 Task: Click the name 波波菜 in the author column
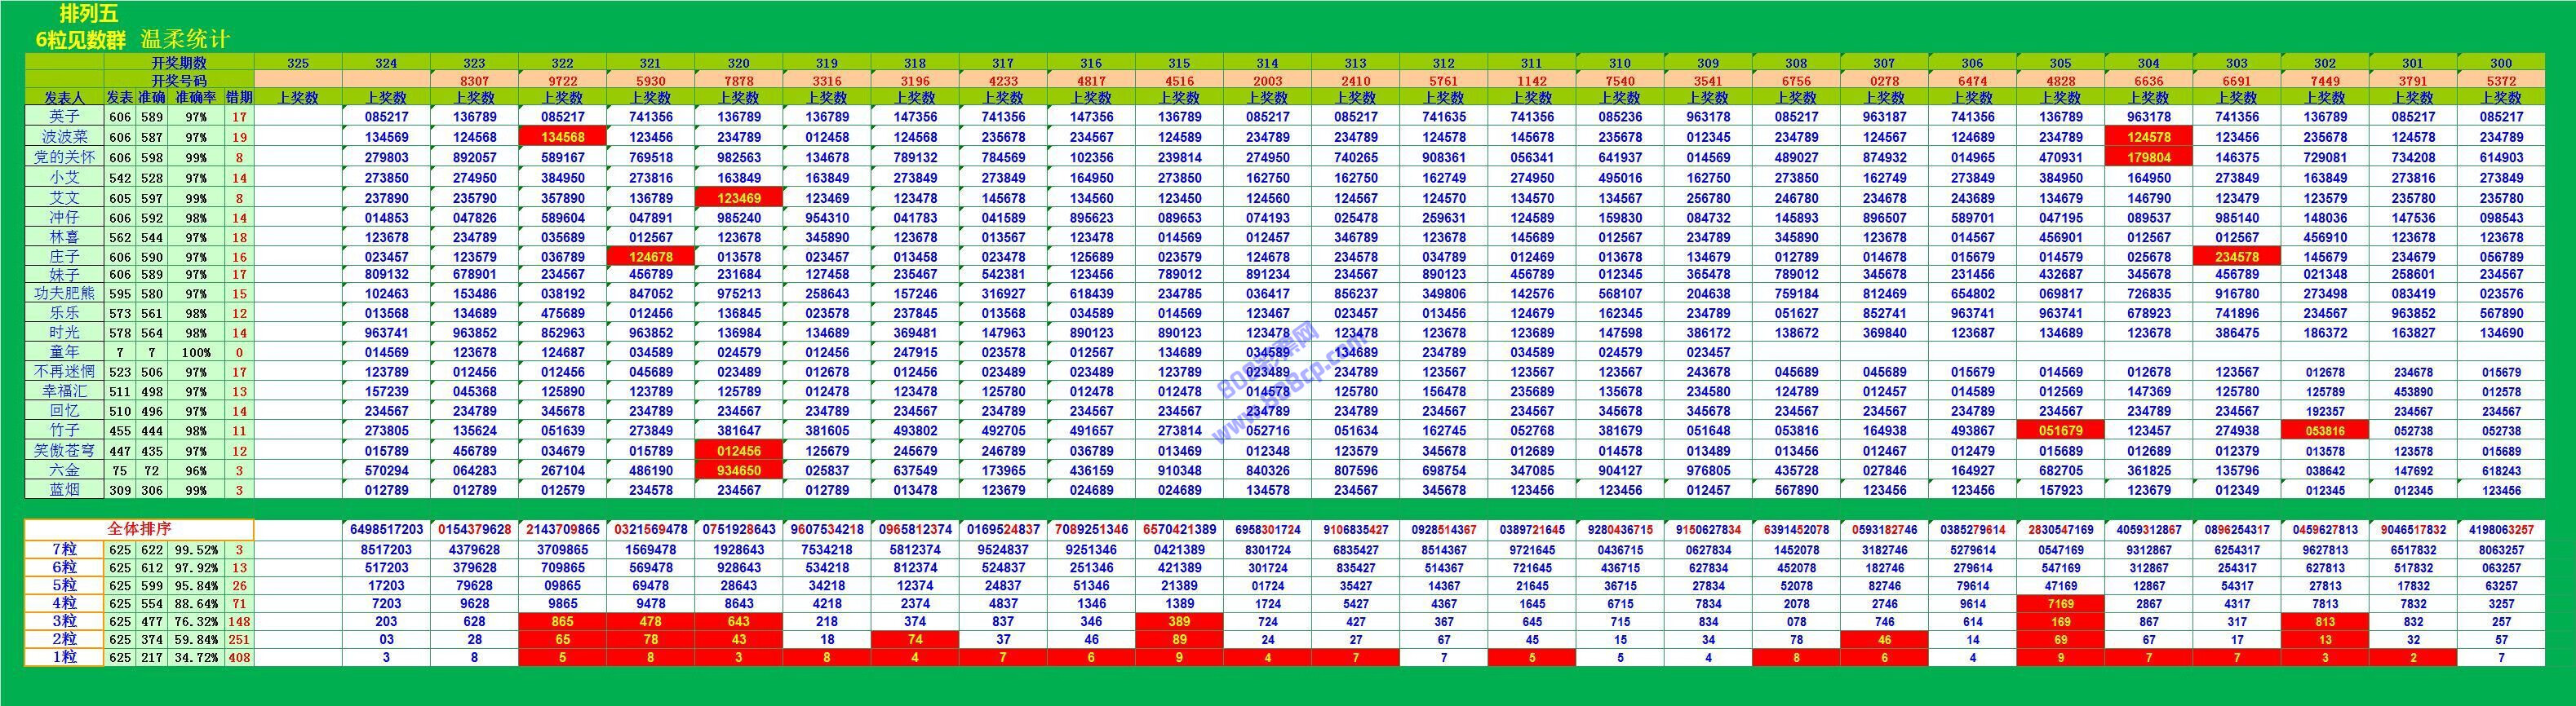click(64, 137)
